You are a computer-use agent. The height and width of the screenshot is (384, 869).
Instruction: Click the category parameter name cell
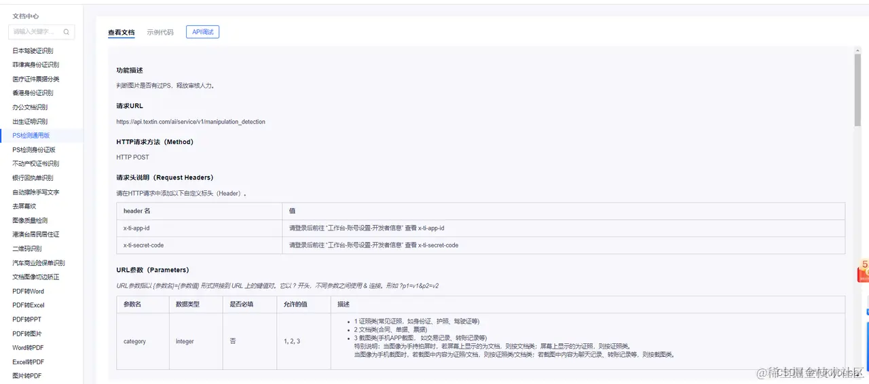(x=143, y=341)
